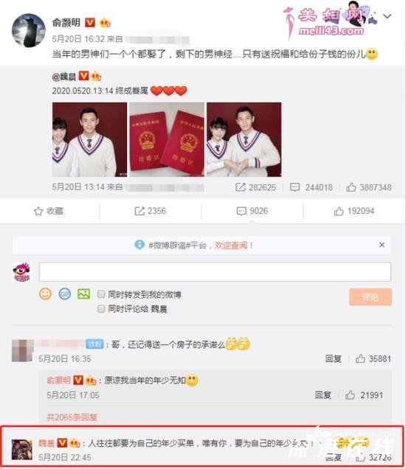This screenshot has width=406, height=469.
Task: Click the repost icon showing 2356
Action: pos(140,211)
